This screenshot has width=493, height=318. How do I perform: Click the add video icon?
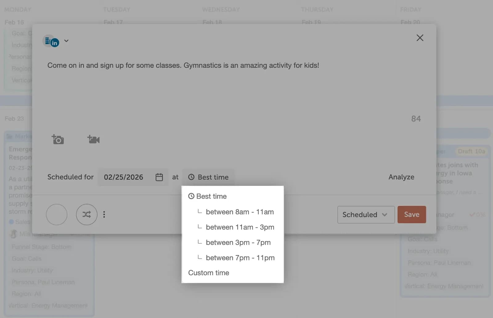94,139
